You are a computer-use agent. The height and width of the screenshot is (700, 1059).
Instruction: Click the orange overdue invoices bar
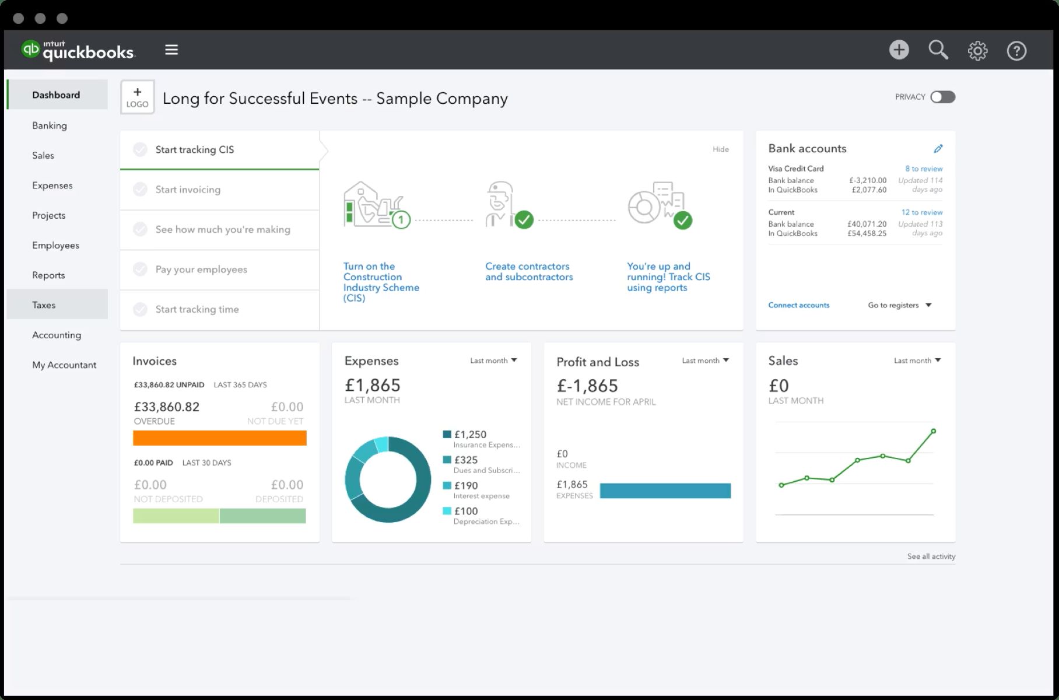point(219,438)
